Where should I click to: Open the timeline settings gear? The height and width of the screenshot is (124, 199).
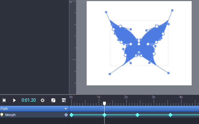(43, 100)
